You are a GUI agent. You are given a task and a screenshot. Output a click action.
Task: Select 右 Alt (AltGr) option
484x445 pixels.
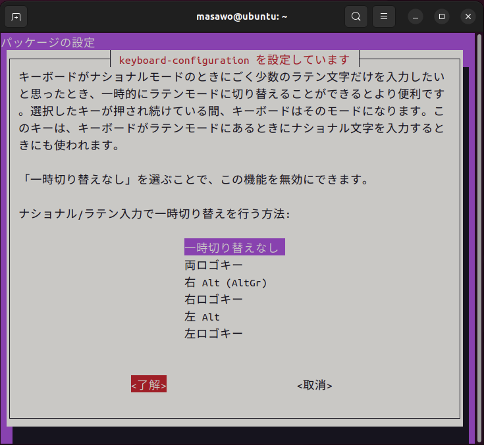[x=225, y=282]
